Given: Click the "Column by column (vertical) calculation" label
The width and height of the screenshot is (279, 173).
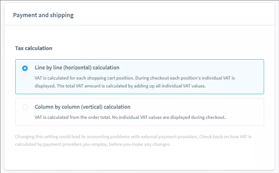Looking at the screenshot, I should [x=83, y=107].
